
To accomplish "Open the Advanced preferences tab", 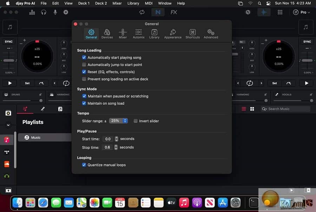I will pyautogui.click(x=211, y=34).
